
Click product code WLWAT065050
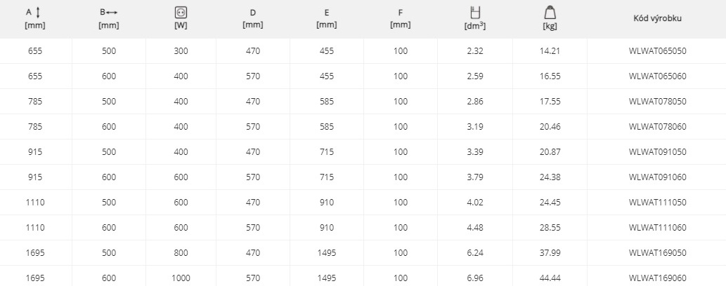coord(657,51)
